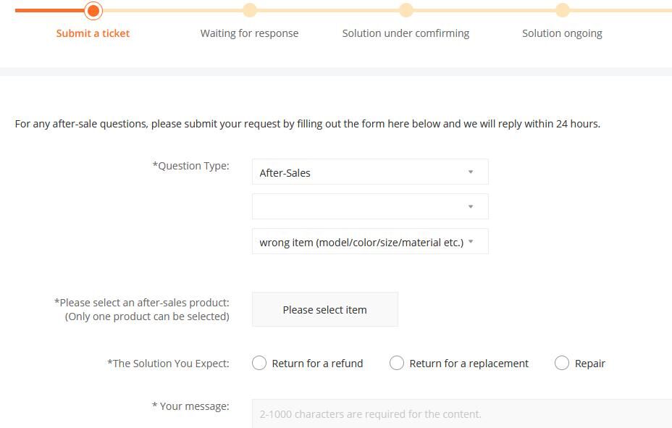
Task: Select the Repair radio option
Action: (562, 364)
